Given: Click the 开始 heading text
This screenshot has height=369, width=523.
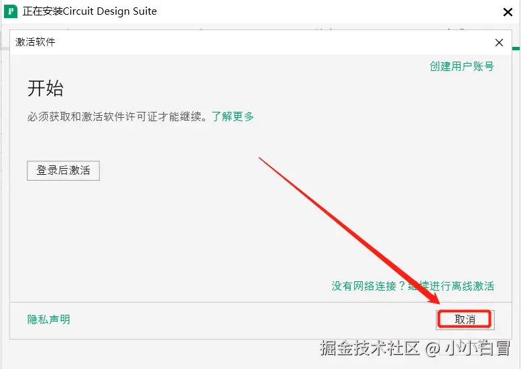Looking at the screenshot, I should pos(46,88).
